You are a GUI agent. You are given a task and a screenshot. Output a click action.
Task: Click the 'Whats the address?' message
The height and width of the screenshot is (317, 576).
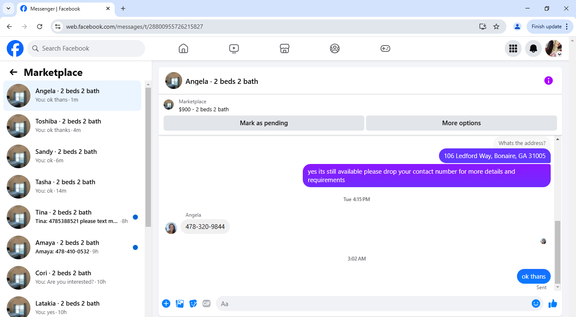[522, 143]
